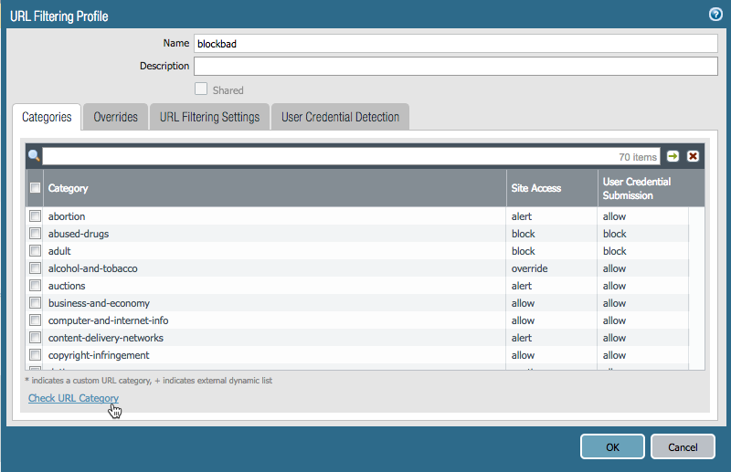Click the green arrow apply filter icon
The height and width of the screenshot is (472, 731).
pos(673,156)
